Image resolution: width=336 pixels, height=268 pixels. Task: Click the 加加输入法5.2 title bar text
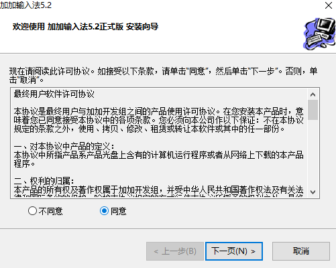click(25, 5)
